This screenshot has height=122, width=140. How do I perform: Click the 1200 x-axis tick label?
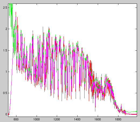tap(57, 119)
